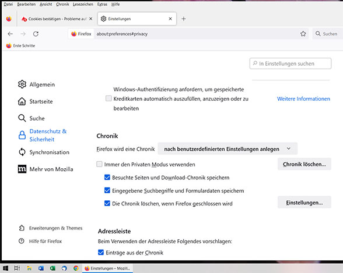Viewport: 343px width, 273px height.
Task: Open the Chronik mode dropdown
Action: pos(228,149)
